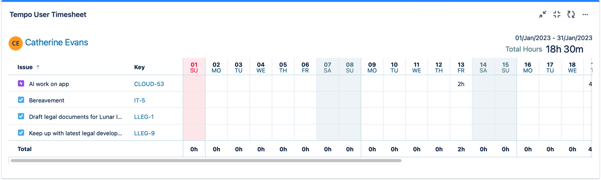The image size is (601, 180).
Task: Click the Key column header
Action: click(139, 67)
